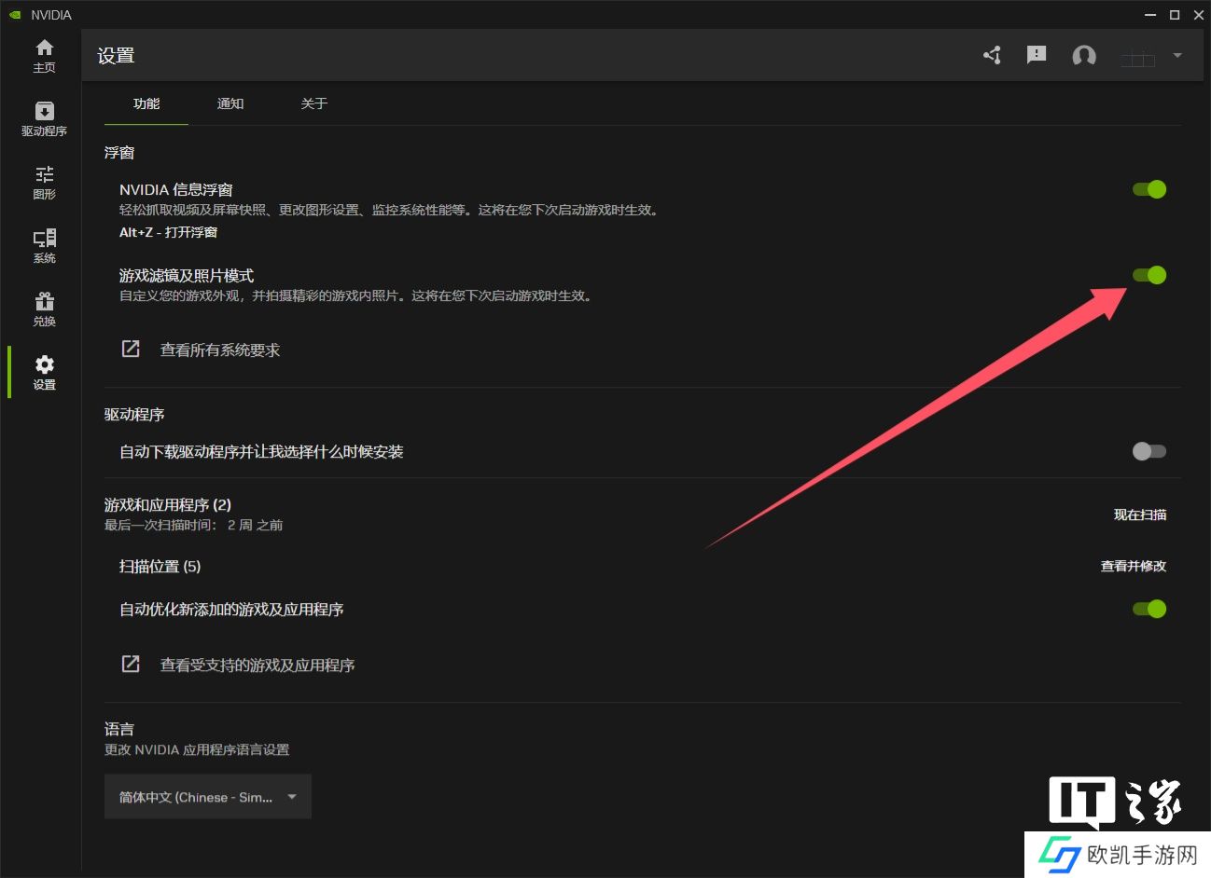Turn off 自动优化新添加的游戏及应用程序 toggle
Viewport: 1211px width, 878px height.
click(1148, 609)
